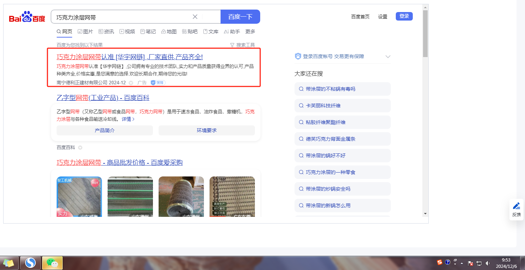Click the 反馈 feedback button
The height and width of the screenshot is (270, 525).
(x=517, y=209)
